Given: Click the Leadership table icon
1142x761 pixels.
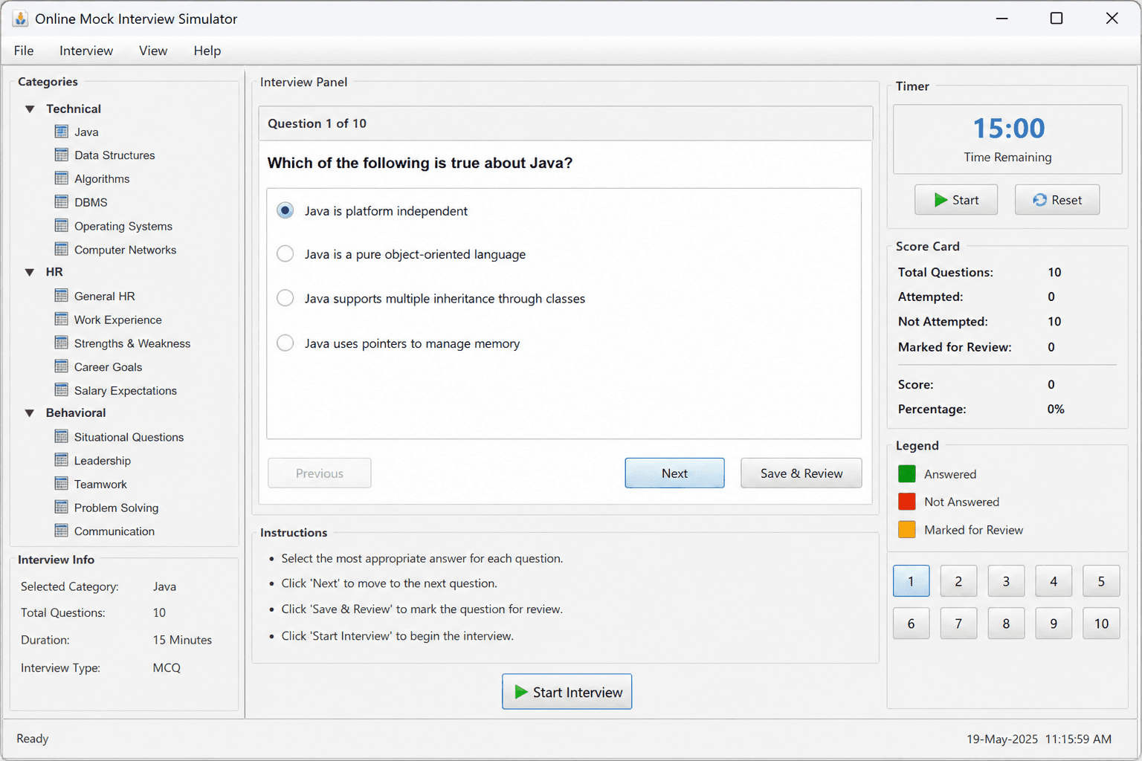Looking at the screenshot, I should point(62,460).
